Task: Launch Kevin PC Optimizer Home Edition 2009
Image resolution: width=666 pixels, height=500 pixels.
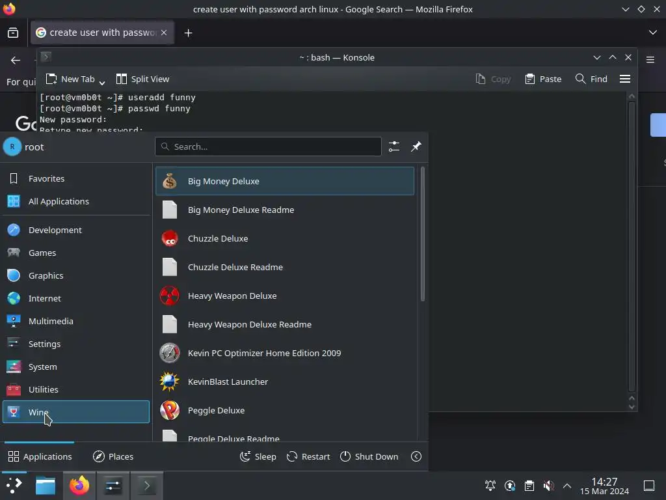Action: click(x=285, y=353)
